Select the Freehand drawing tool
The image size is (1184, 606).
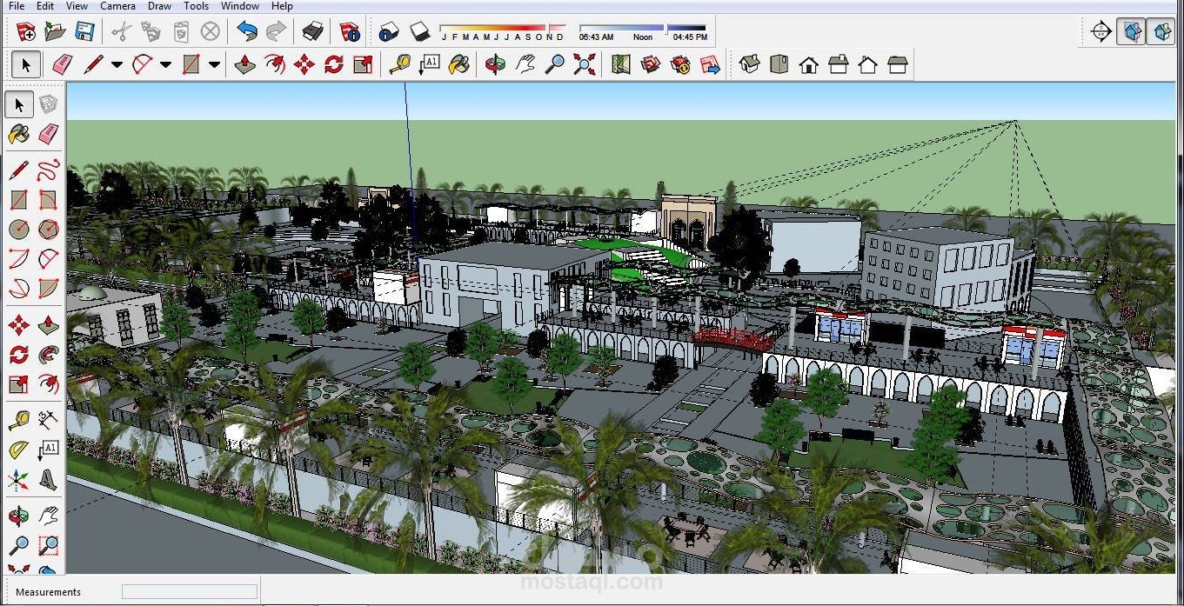(x=49, y=170)
